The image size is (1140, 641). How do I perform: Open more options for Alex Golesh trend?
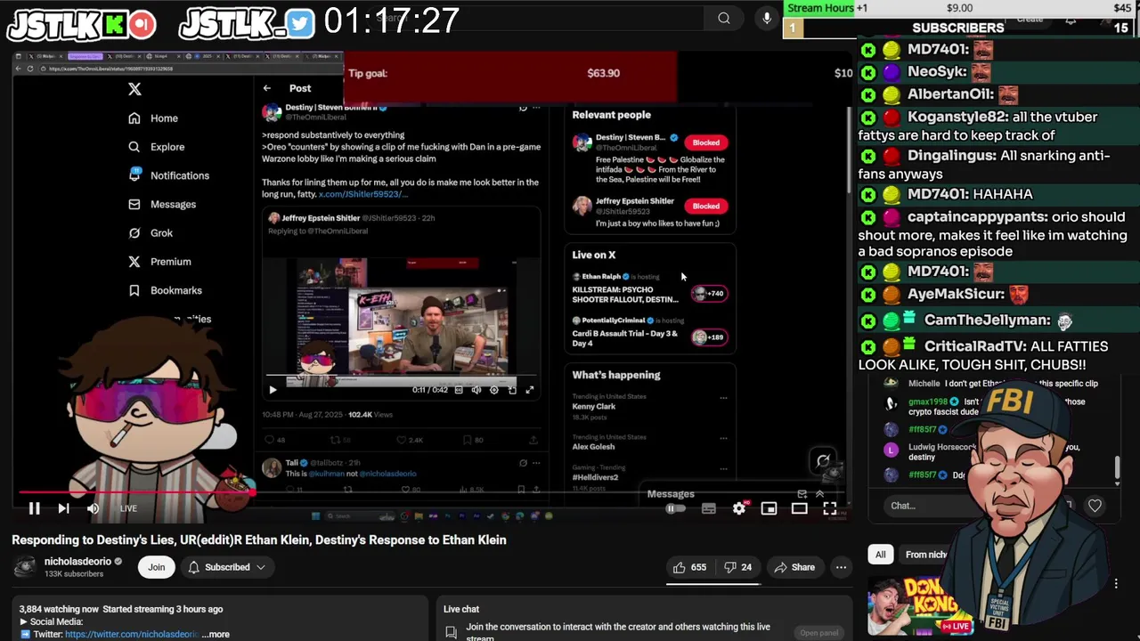pos(723,437)
